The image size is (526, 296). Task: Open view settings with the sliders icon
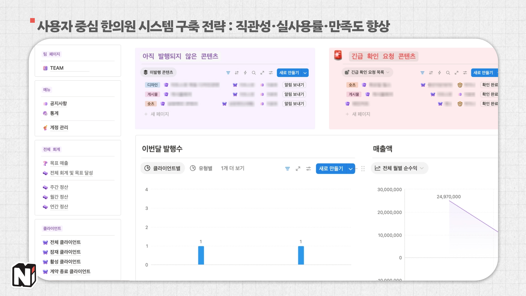pos(271,73)
